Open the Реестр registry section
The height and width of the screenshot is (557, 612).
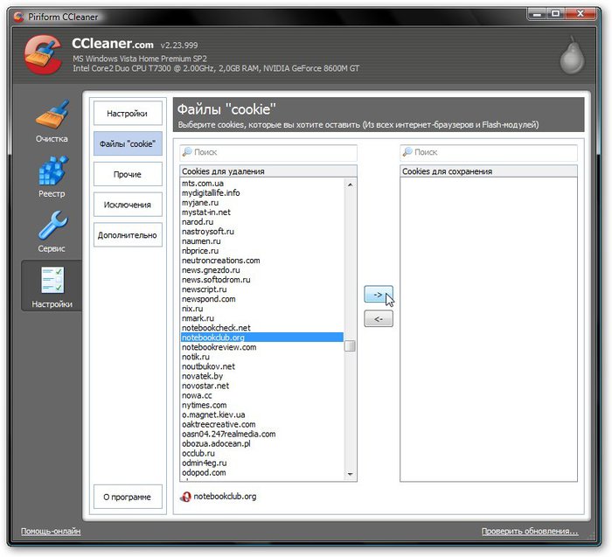pyautogui.click(x=52, y=177)
